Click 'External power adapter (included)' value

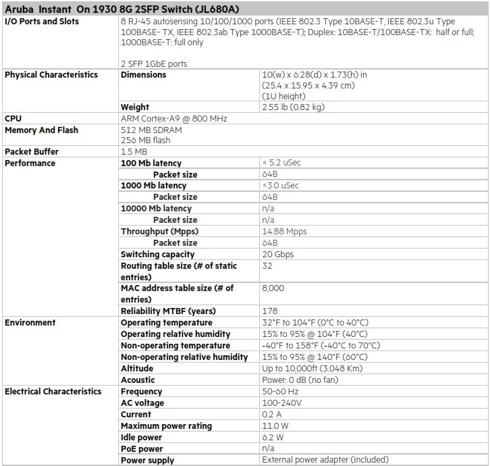[325, 459]
